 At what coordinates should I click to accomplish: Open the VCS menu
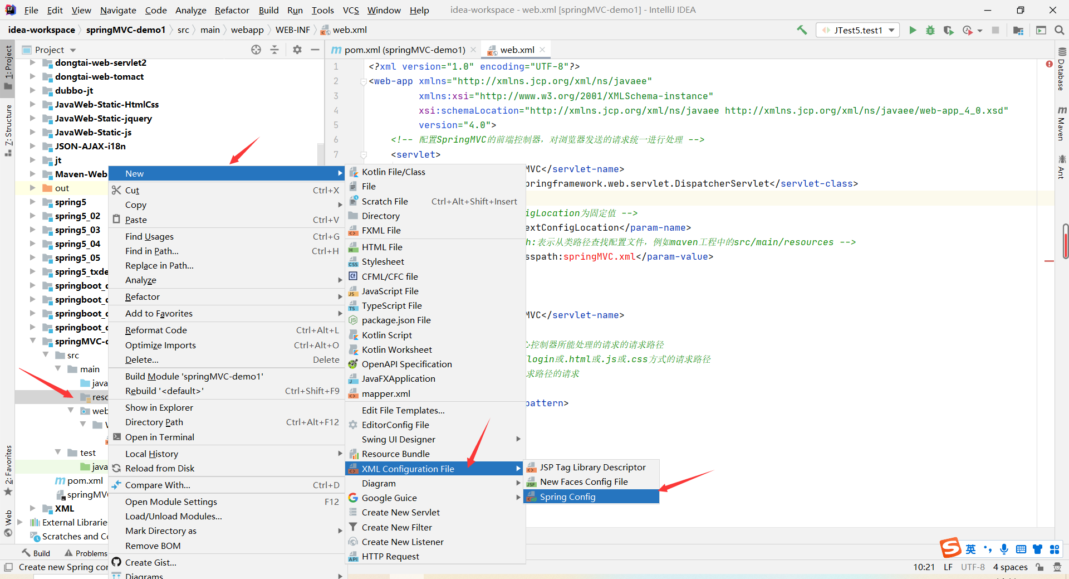(x=351, y=10)
